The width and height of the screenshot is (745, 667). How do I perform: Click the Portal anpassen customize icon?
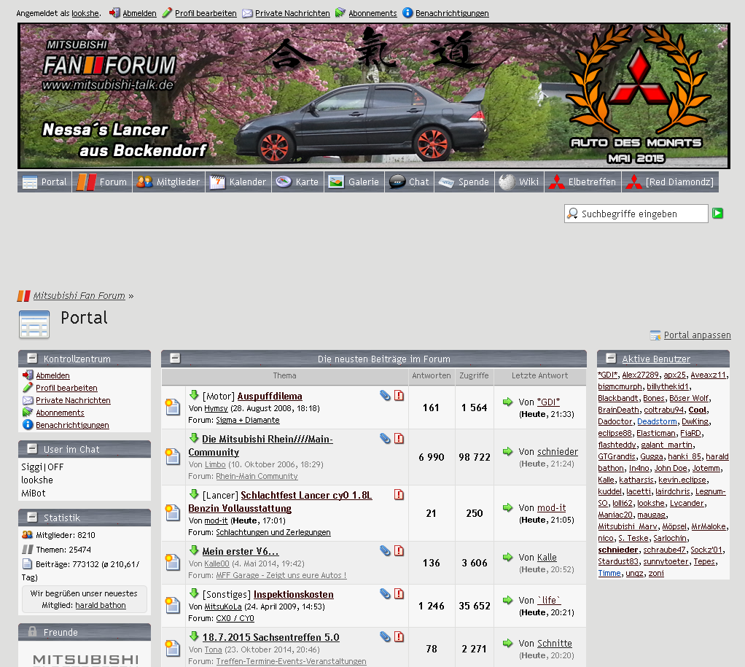pyautogui.click(x=655, y=335)
